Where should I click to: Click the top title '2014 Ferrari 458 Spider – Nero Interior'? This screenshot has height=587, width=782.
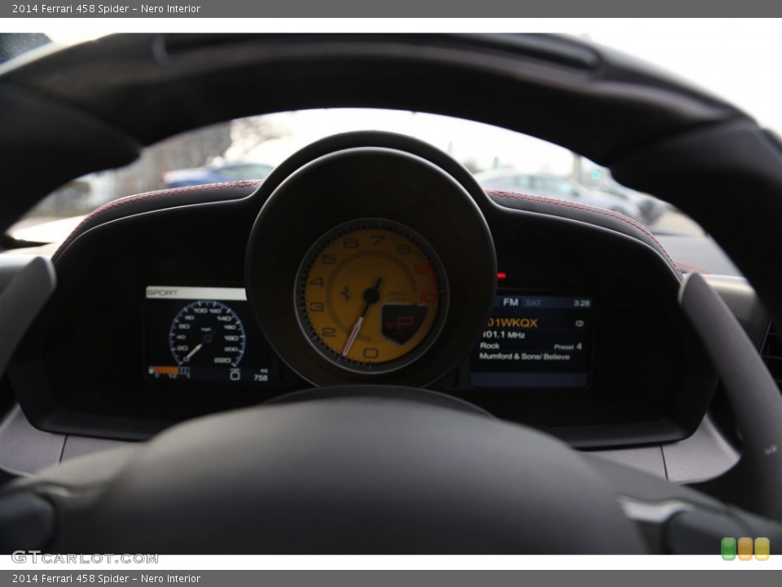(x=106, y=8)
